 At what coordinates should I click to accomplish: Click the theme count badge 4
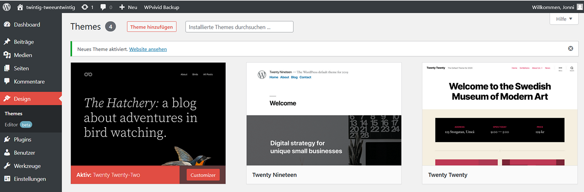click(x=111, y=27)
